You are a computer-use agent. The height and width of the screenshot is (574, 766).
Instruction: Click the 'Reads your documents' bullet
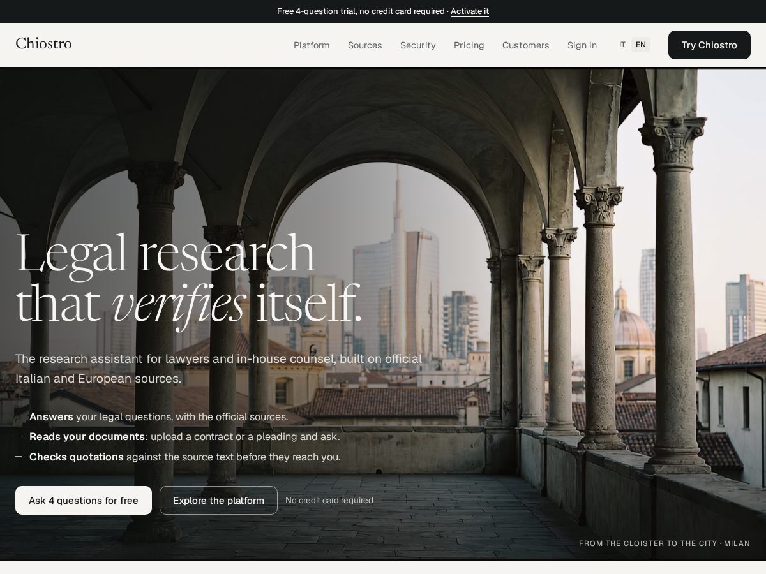(184, 437)
